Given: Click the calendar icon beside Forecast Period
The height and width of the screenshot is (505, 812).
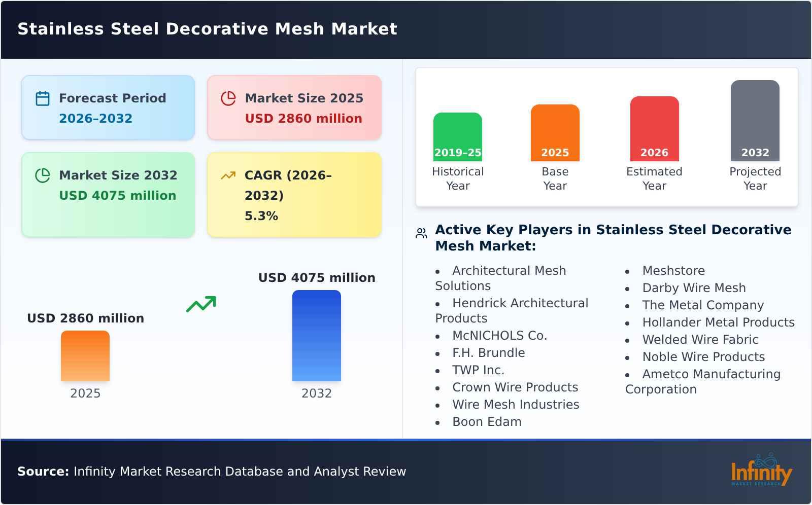Looking at the screenshot, I should click(x=43, y=98).
